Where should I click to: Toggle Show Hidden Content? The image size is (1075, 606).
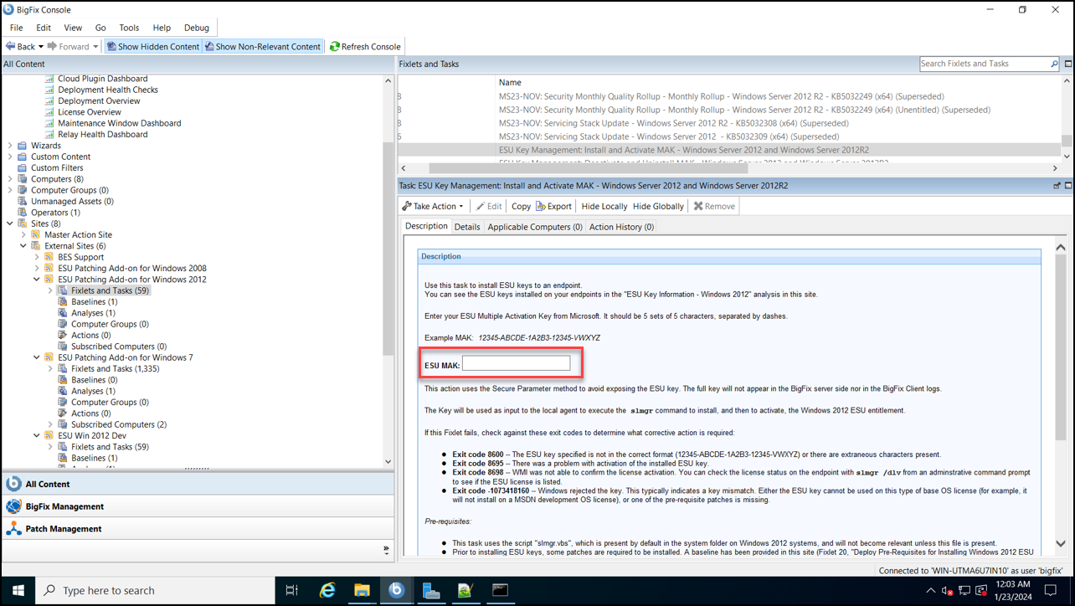coord(152,46)
